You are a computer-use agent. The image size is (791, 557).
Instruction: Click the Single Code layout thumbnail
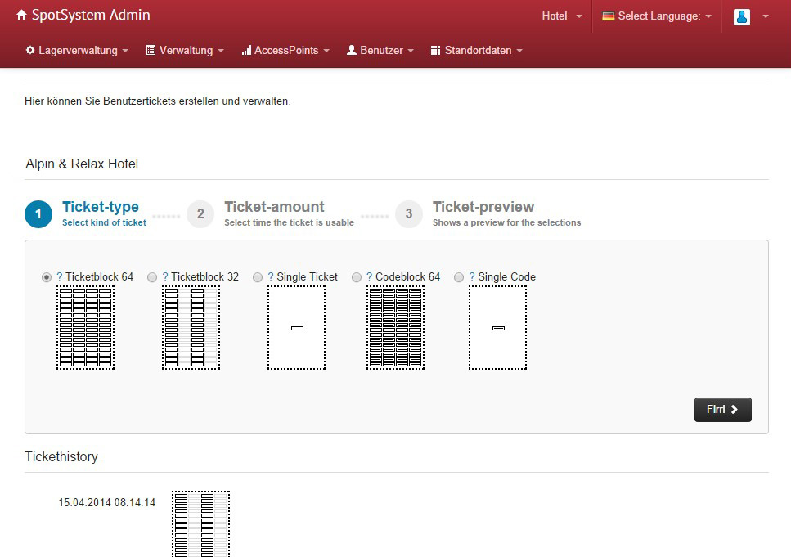(x=497, y=328)
